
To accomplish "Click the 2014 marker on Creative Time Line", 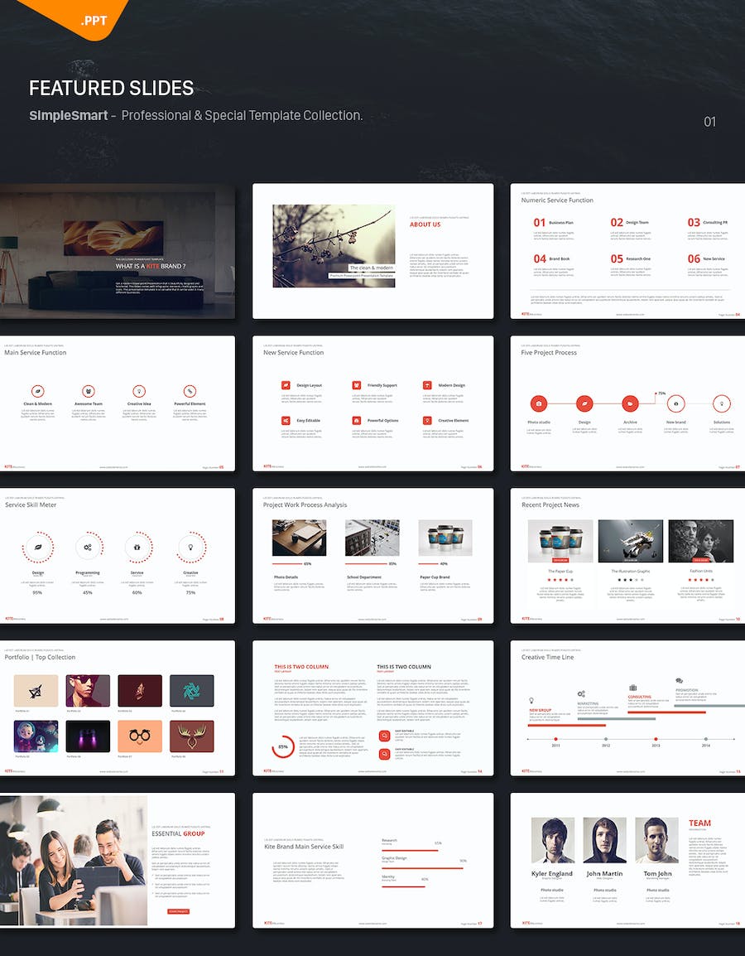I will 705,740.
